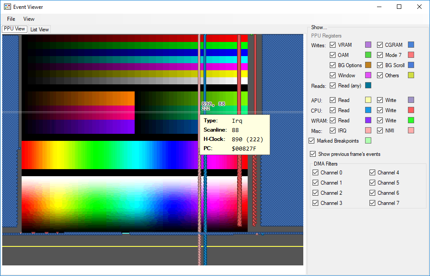Change the OAM writes green color swatch
The image size is (430, 276).
[368, 55]
